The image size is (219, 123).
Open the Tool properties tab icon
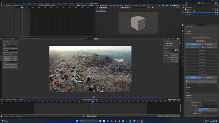click(182, 28)
